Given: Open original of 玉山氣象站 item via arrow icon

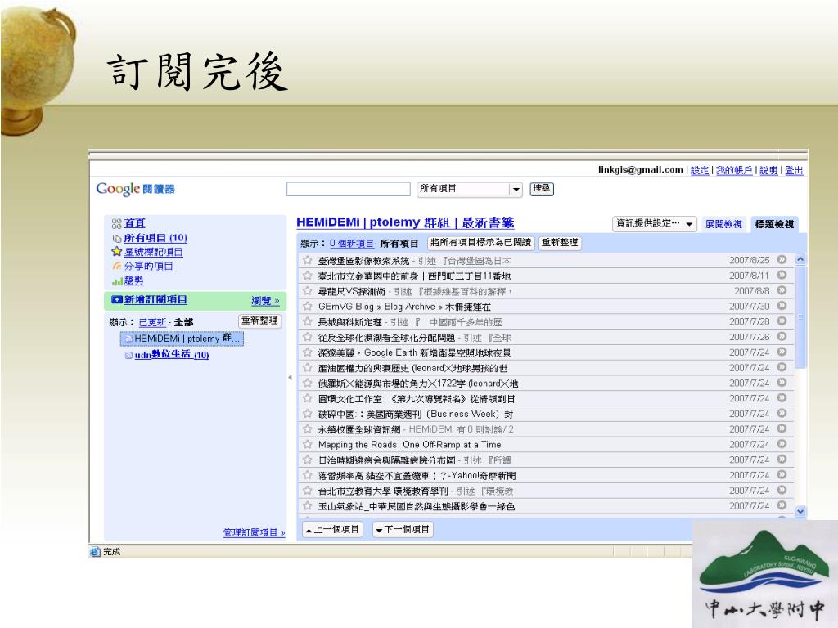Looking at the screenshot, I should pyautogui.click(x=782, y=505).
